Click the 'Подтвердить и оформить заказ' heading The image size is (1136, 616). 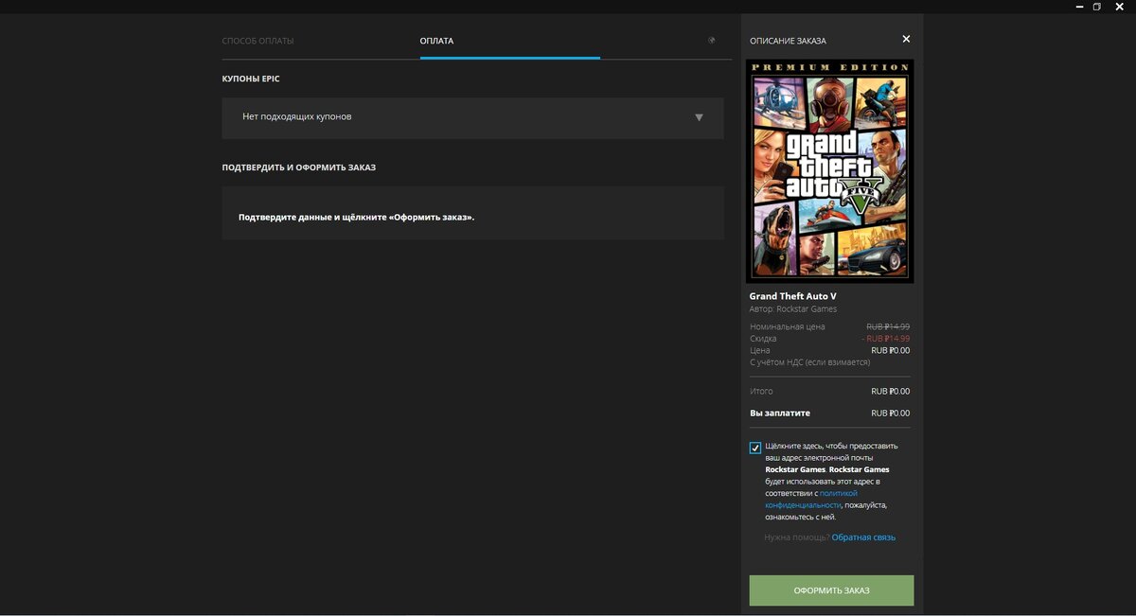click(299, 167)
